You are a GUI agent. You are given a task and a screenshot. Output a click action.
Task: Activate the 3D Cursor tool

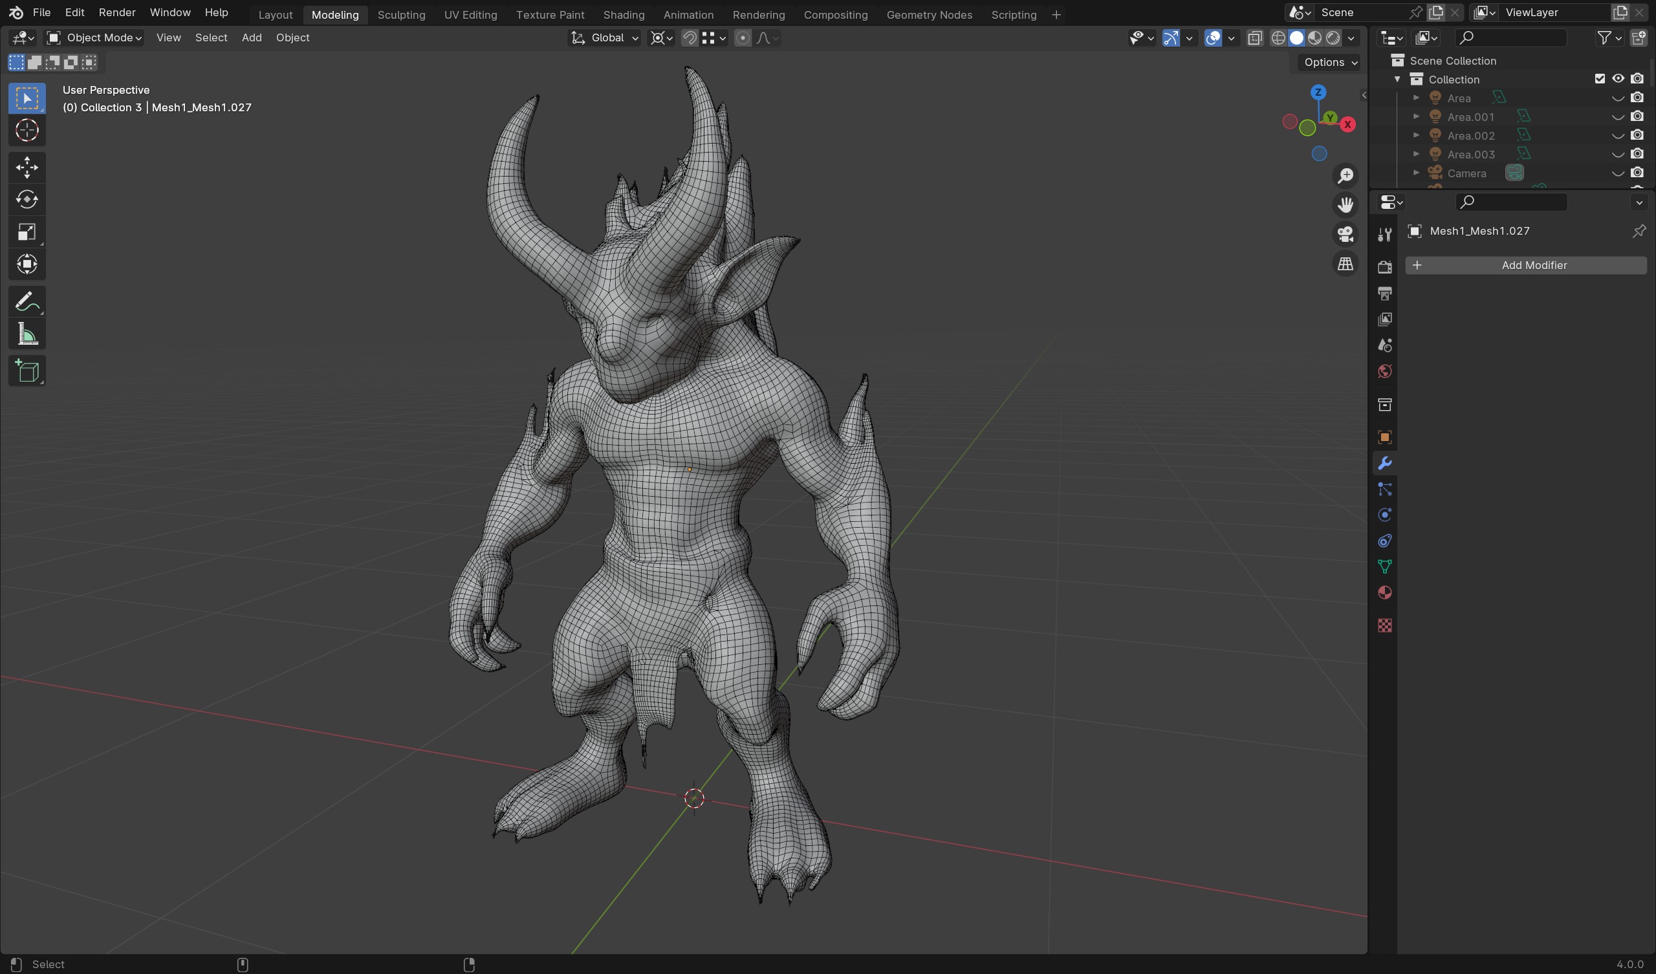coord(27,131)
